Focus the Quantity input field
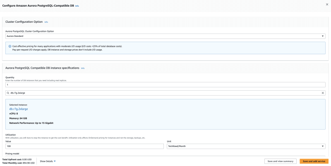This screenshot has height=166, width=331. coord(165,85)
